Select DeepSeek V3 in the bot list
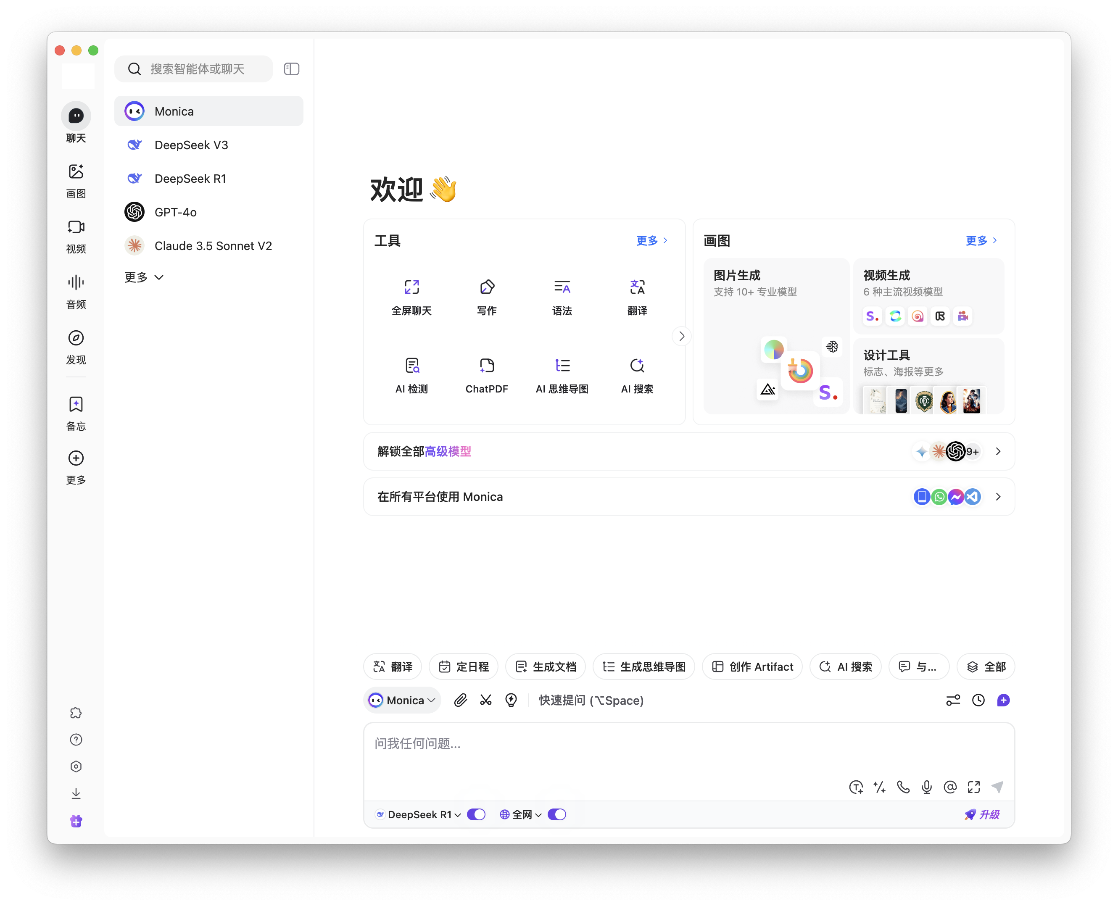The height and width of the screenshot is (906, 1118). (x=209, y=145)
